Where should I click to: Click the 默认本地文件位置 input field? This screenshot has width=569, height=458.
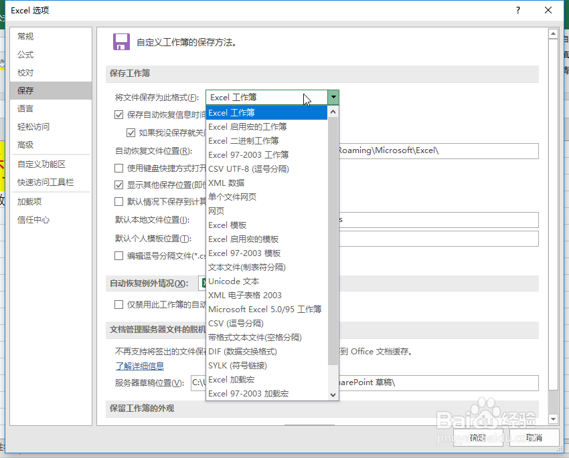click(x=438, y=220)
